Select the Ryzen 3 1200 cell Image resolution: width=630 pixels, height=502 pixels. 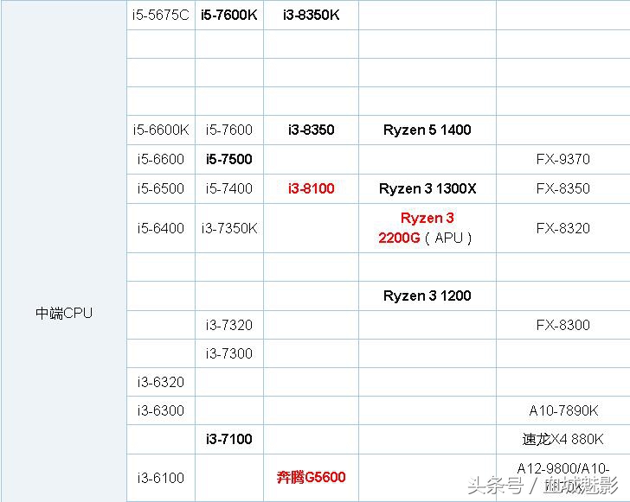(427, 295)
